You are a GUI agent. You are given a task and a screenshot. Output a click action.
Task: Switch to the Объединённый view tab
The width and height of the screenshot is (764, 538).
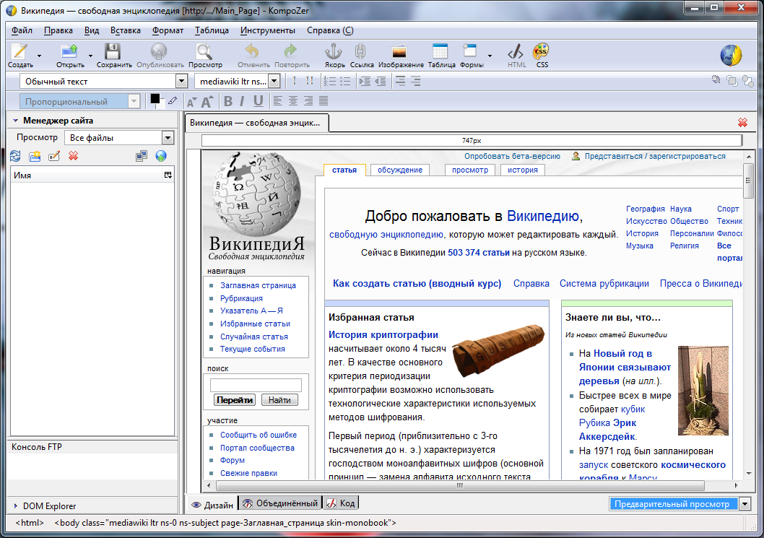point(280,503)
